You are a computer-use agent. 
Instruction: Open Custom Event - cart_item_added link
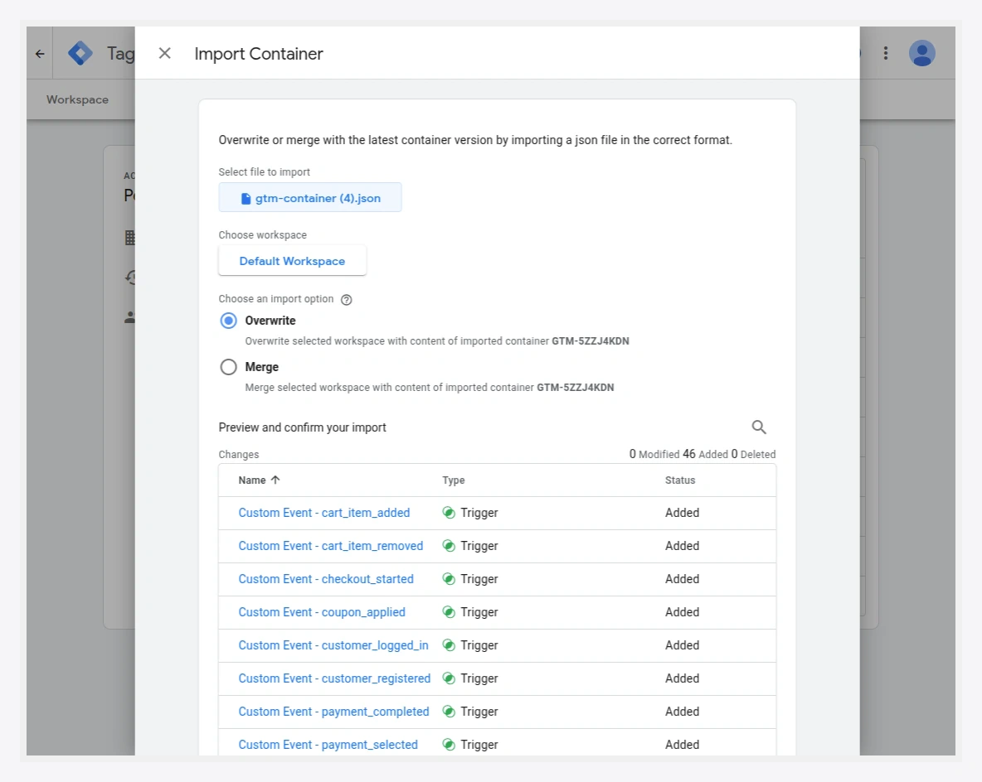coord(323,513)
